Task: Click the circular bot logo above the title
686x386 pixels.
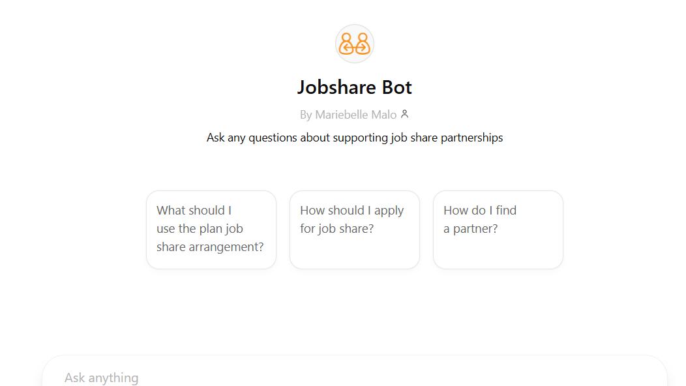Action: tap(354, 44)
